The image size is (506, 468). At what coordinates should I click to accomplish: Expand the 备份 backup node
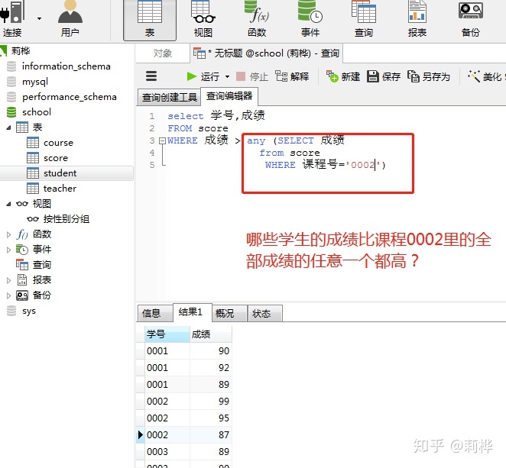[x=8, y=295]
